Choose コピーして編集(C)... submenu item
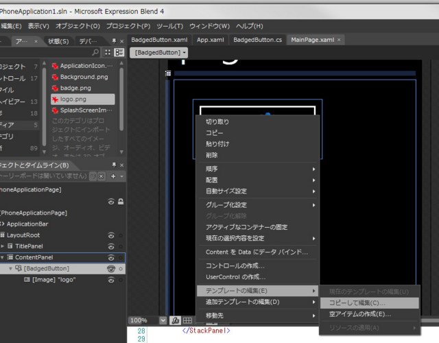The width and height of the screenshot is (439, 343). (369, 303)
